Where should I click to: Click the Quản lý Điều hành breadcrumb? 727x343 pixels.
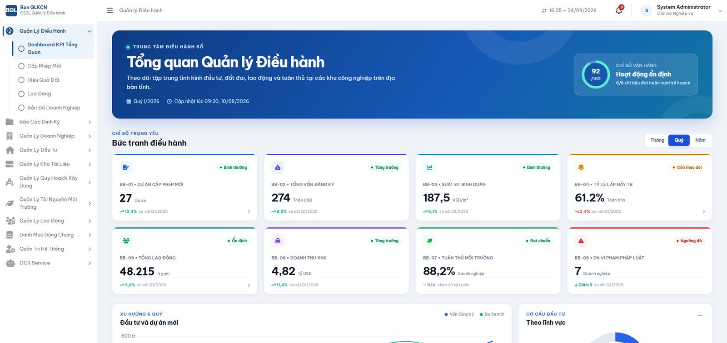(141, 10)
